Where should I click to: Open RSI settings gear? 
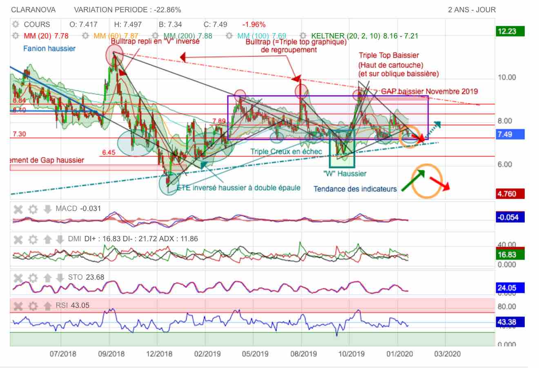click(x=33, y=306)
